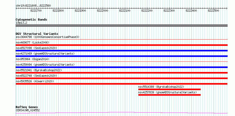This screenshot has height=116, width=235.
Task: Click ruler position 8222300
Action: click(169, 11)
